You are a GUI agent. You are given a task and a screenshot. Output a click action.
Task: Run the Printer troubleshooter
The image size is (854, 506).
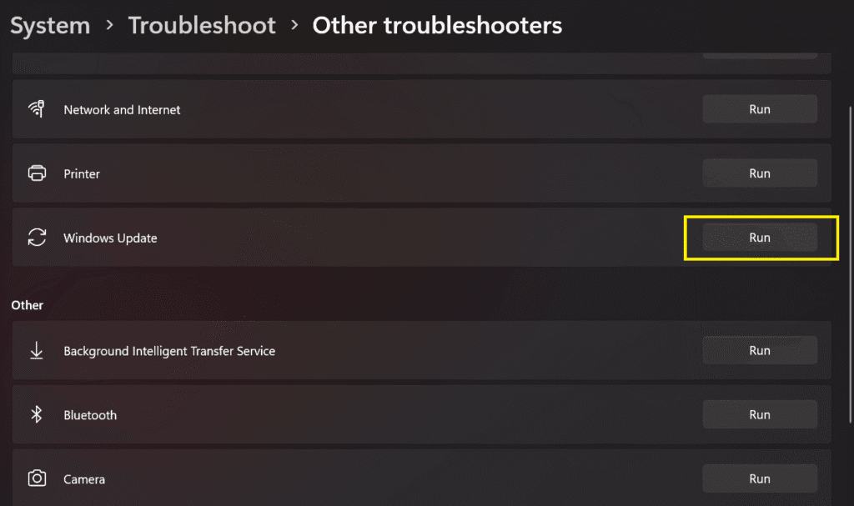[760, 173]
